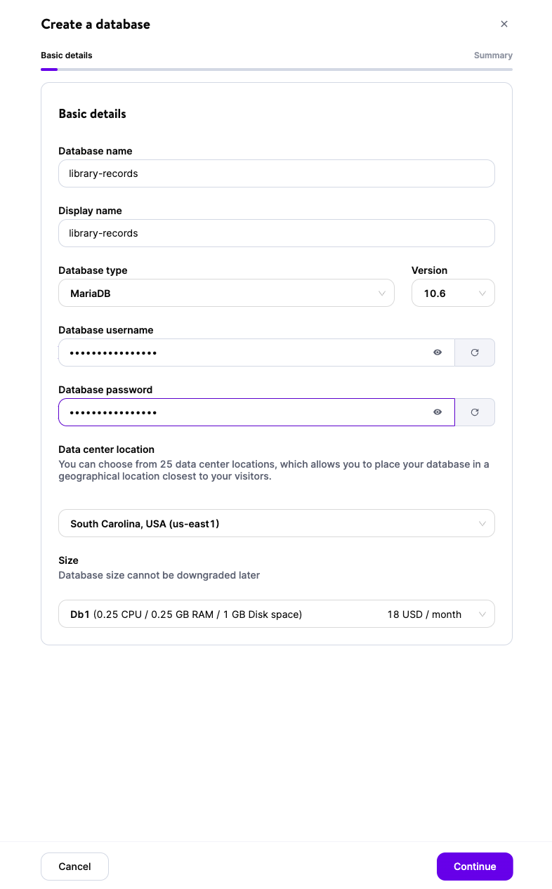Regenerate the database password
This screenshot has height=889, width=552.
coord(475,412)
